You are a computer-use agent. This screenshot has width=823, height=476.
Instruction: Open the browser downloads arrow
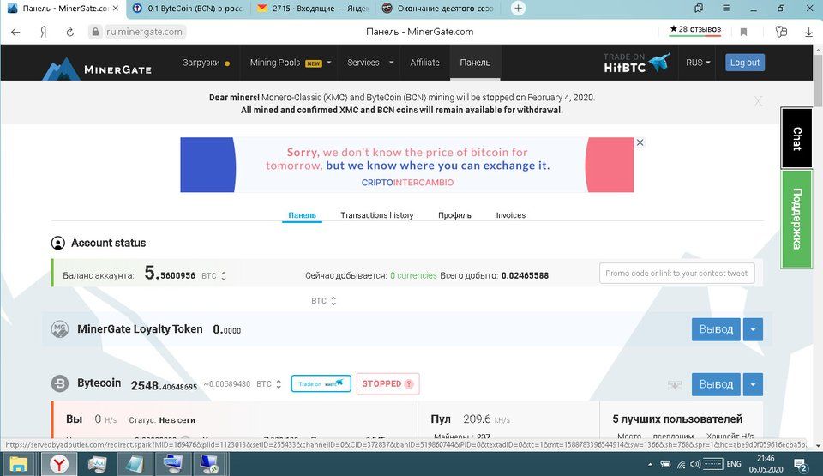(808, 32)
